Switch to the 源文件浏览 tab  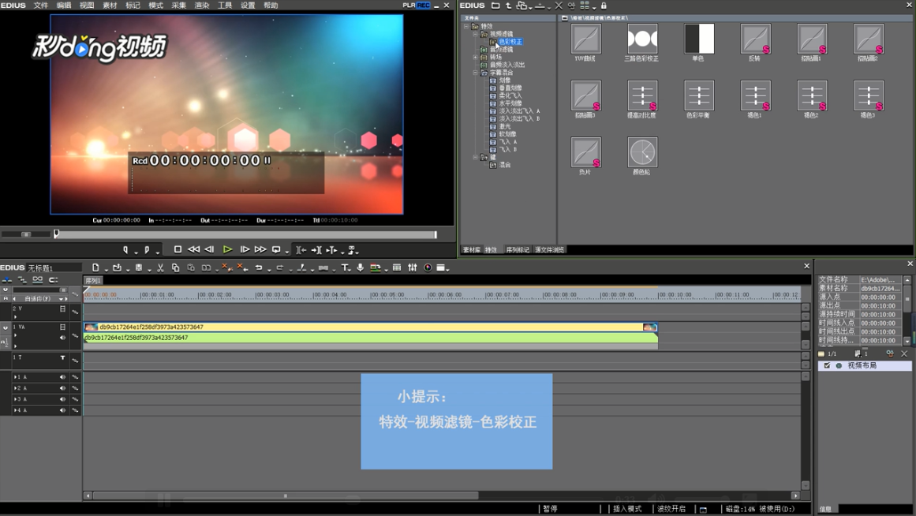pos(549,249)
